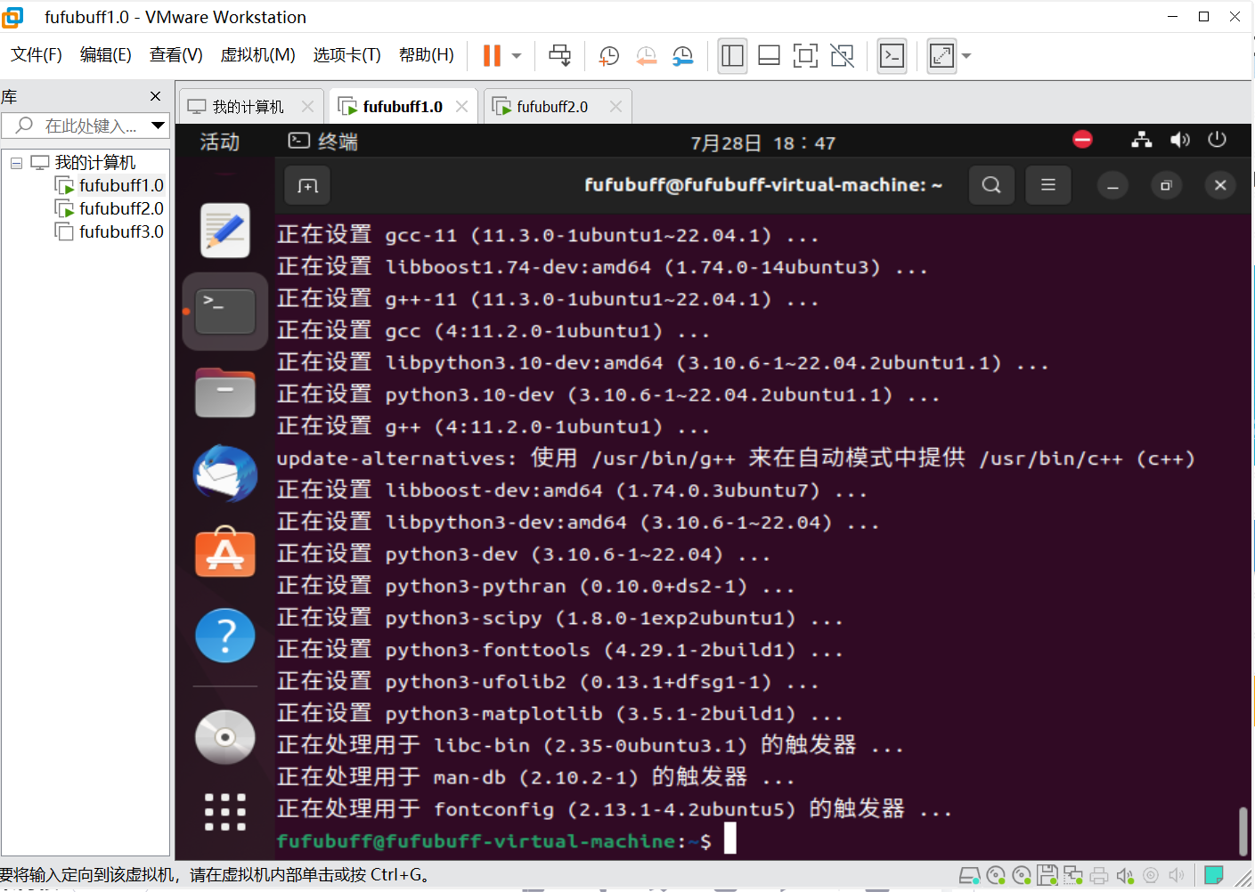Click the webcam device status icon
This screenshot has width=1255, height=892.
pos(1151,876)
